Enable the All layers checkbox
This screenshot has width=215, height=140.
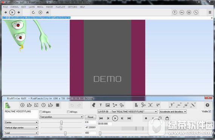point(41,112)
